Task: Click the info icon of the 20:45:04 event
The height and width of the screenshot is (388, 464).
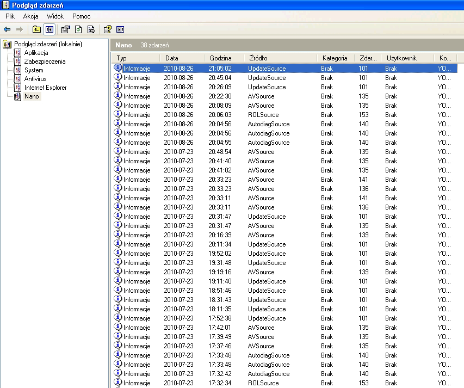Action: [118, 77]
